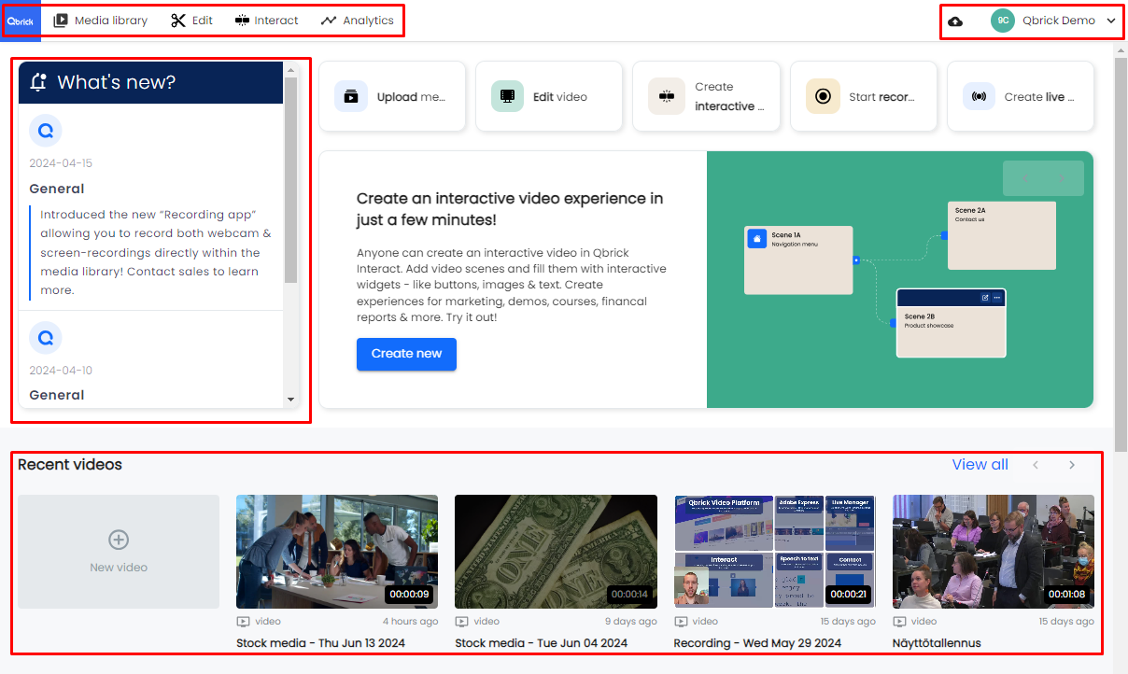Click the What's new bell icon
Image resolution: width=1128 pixels, height=674 pixels.
coord(38,82)
